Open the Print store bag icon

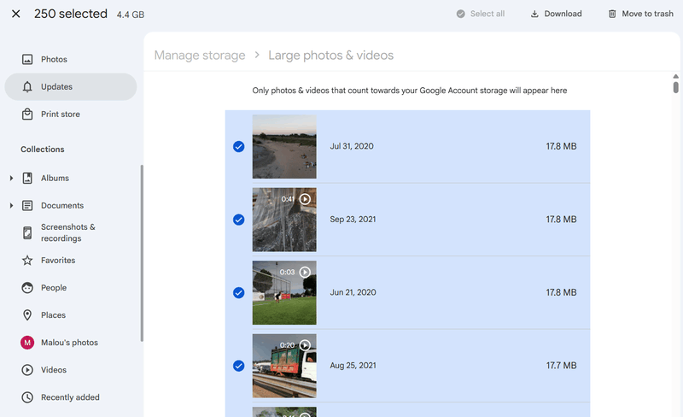point(27,115)
